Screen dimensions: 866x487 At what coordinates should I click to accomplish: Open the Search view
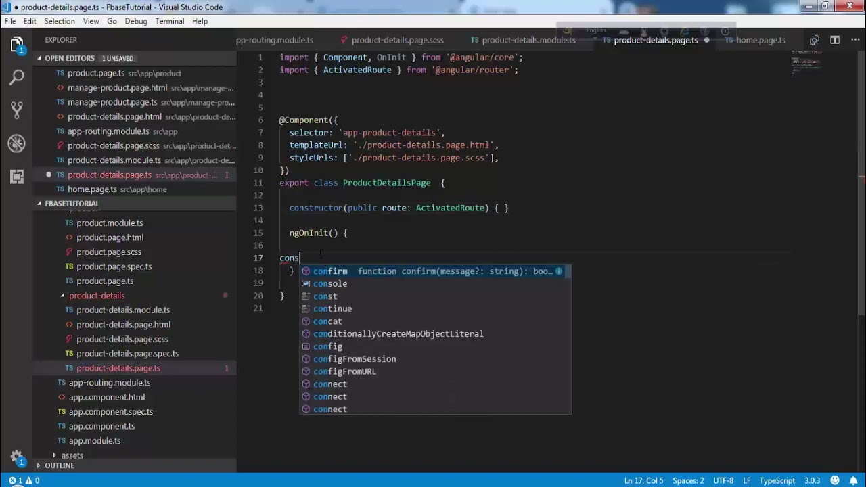click(x=17, y=77)
